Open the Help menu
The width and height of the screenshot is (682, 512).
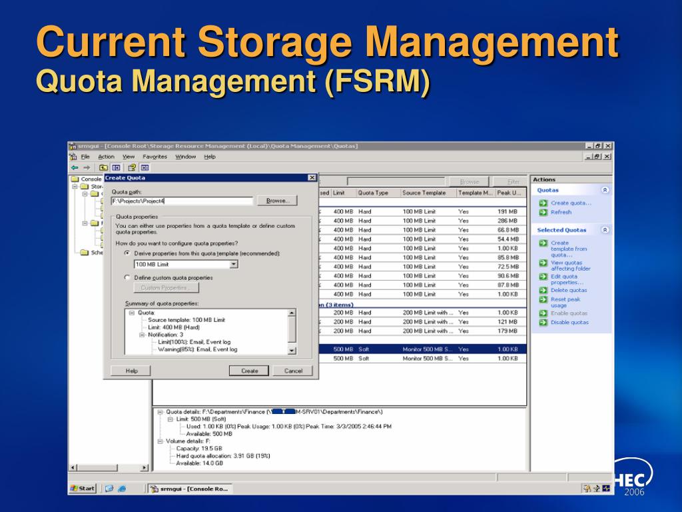point(210,157)
